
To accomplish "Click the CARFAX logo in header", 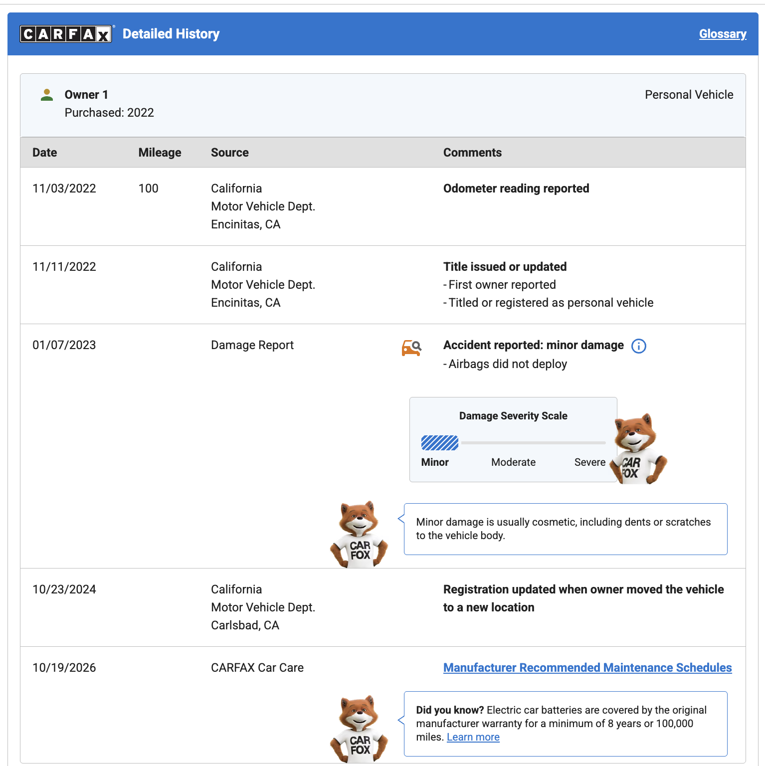I will point(66,34).
